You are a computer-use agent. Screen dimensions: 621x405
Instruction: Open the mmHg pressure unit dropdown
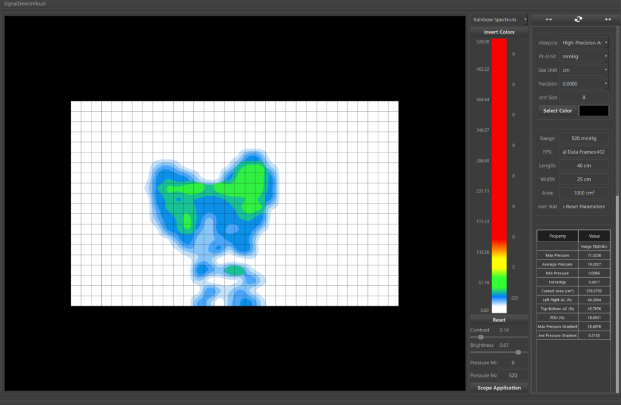click(584, 56)
